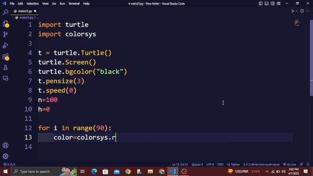
Task: Open the Search view in activity bar
Action: 5,12
